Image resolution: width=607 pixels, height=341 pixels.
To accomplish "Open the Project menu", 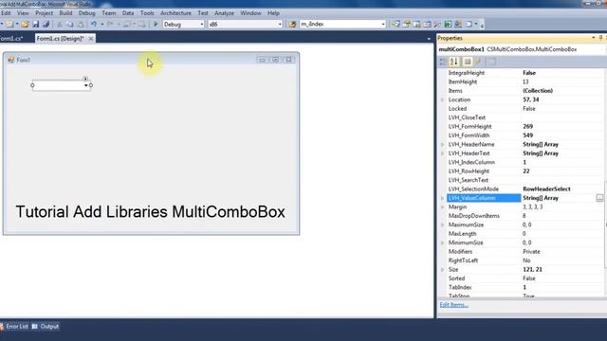I will point(45,13).
